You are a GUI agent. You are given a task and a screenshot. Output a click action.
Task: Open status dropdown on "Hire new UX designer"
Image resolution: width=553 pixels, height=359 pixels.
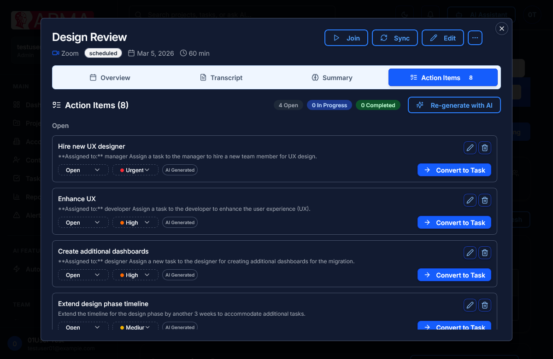(83, 170)
